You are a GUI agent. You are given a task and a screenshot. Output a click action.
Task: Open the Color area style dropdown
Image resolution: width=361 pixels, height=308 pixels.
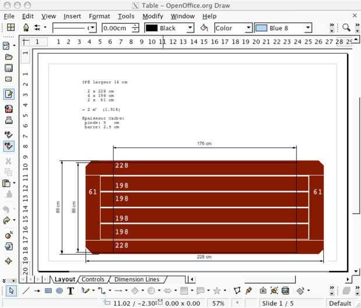[x=248, y=28]
